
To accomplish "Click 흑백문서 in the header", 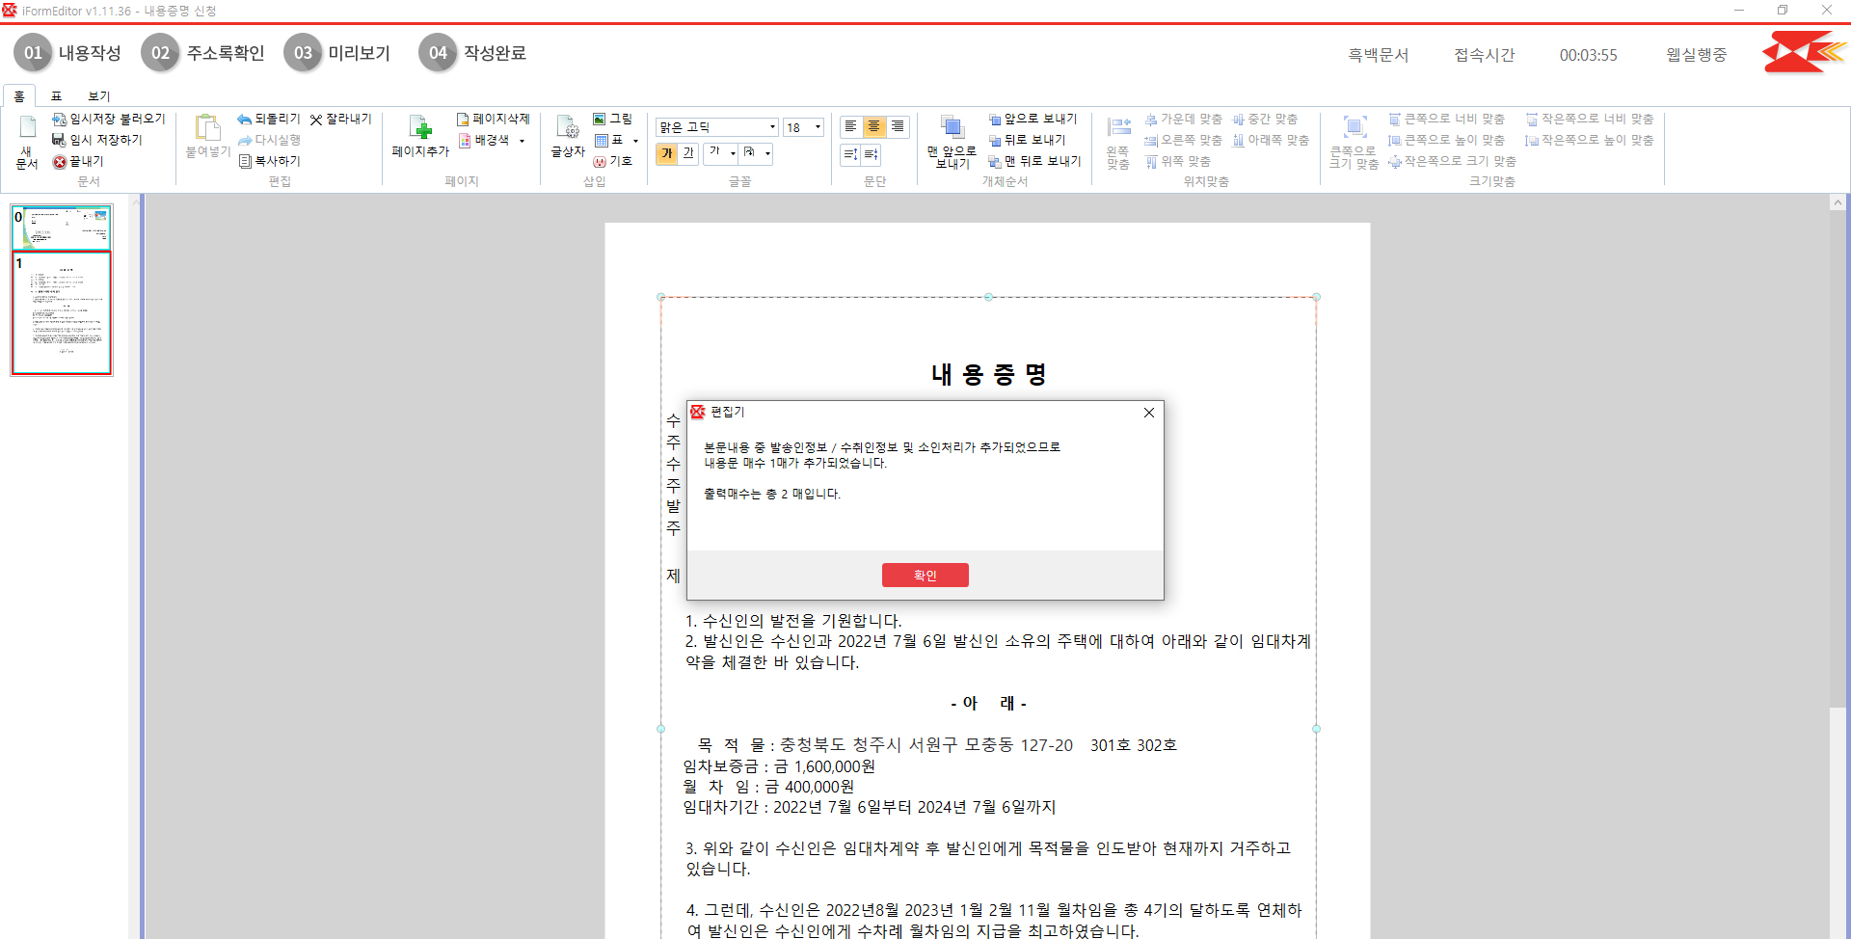I will pos(1378,55).
